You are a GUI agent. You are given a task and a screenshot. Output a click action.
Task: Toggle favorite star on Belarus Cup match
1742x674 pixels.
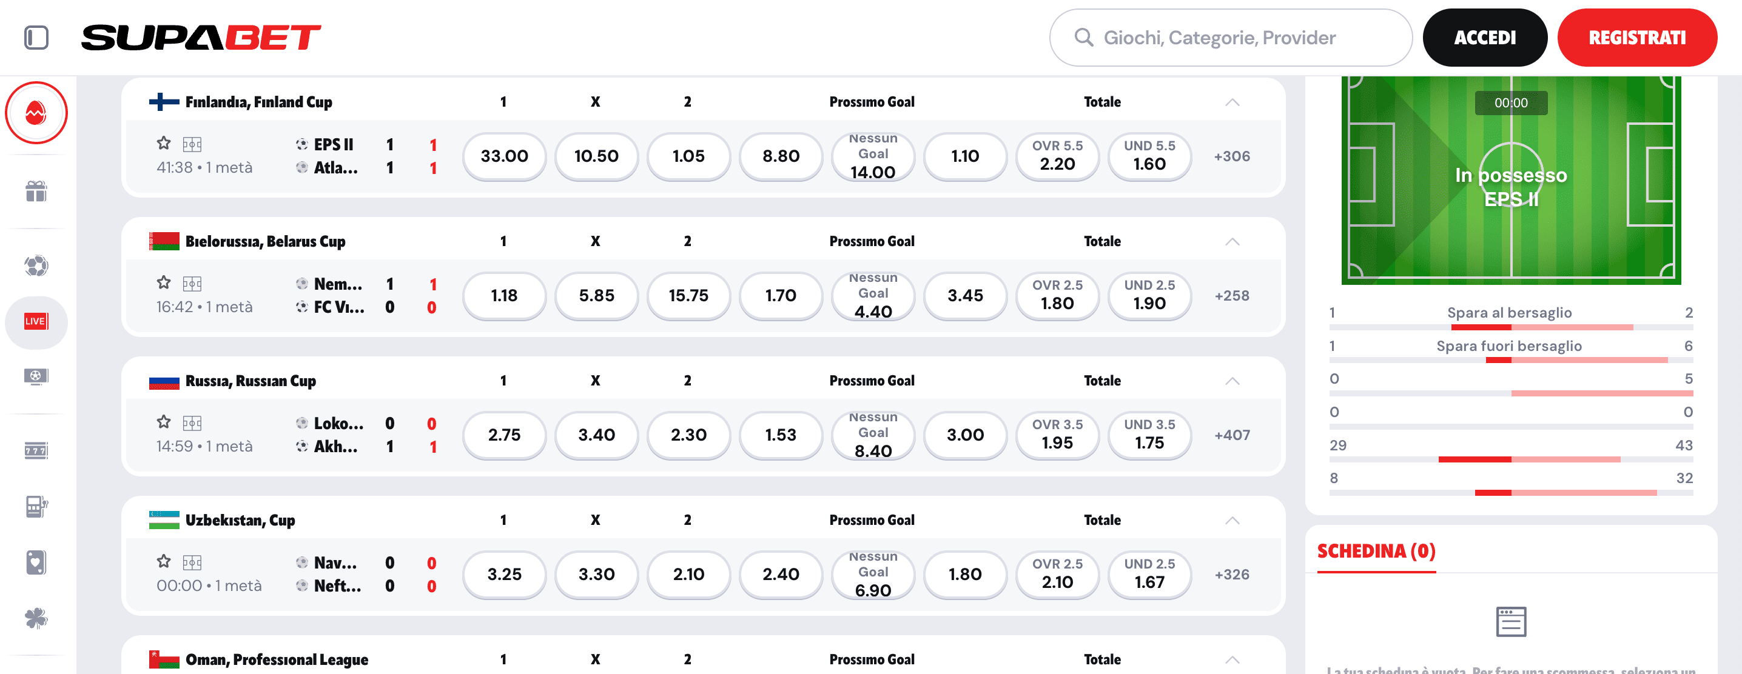[x=163, y=282]
